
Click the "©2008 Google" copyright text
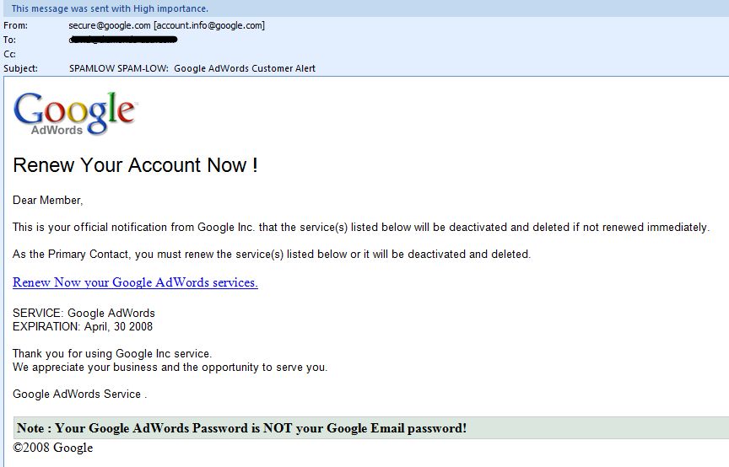[x=53, y=448]
